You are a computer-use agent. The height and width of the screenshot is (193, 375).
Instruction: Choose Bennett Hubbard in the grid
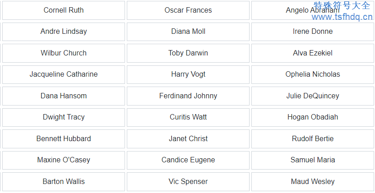tap(63, 139)
